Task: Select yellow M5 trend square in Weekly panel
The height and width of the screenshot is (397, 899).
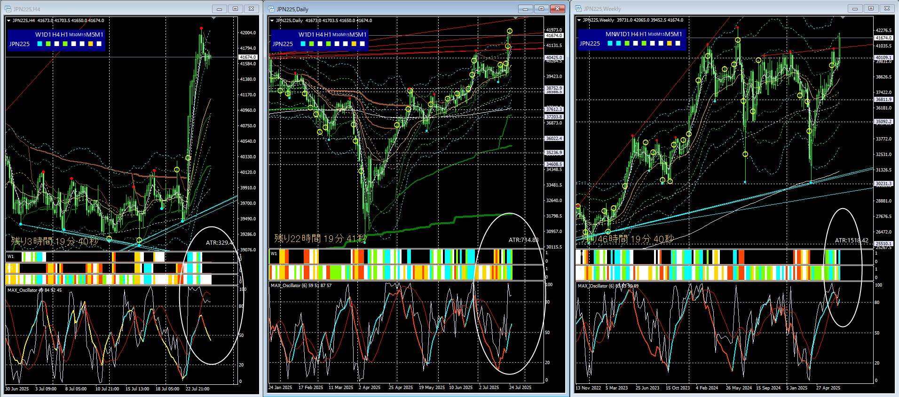Action: [x=669, y=43]
